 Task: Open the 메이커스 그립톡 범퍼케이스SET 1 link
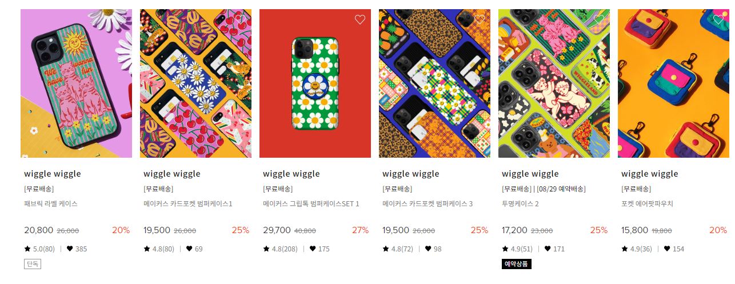pyautogui.click(x=311, y=203)
